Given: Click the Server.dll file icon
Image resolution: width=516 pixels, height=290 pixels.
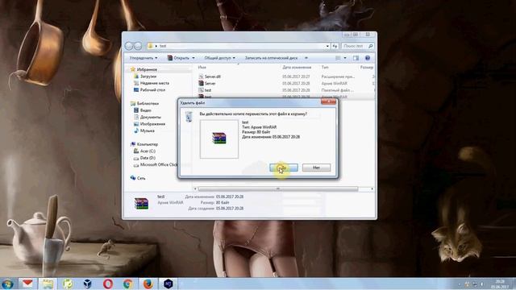Looking at the screenshot, I should 201,77.
